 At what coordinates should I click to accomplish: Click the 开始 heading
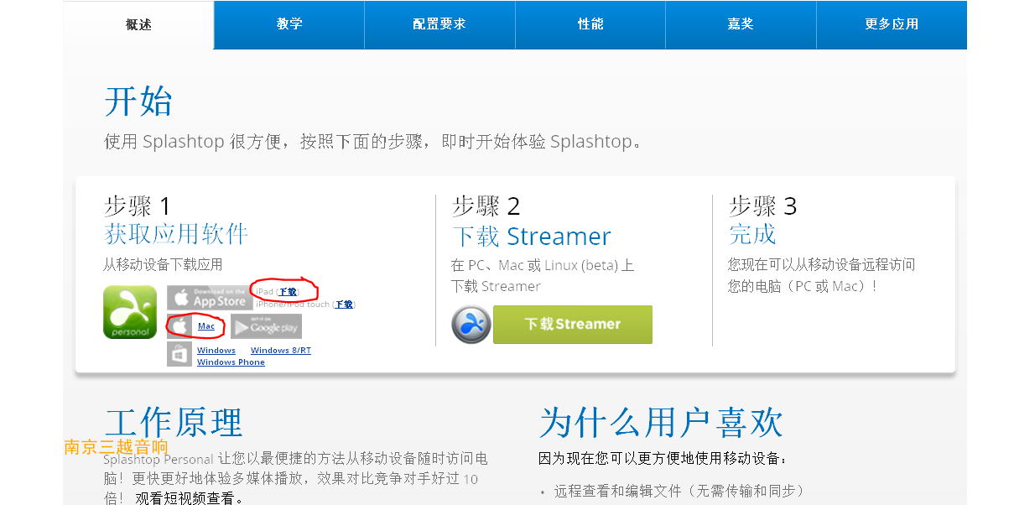(138, 102)
